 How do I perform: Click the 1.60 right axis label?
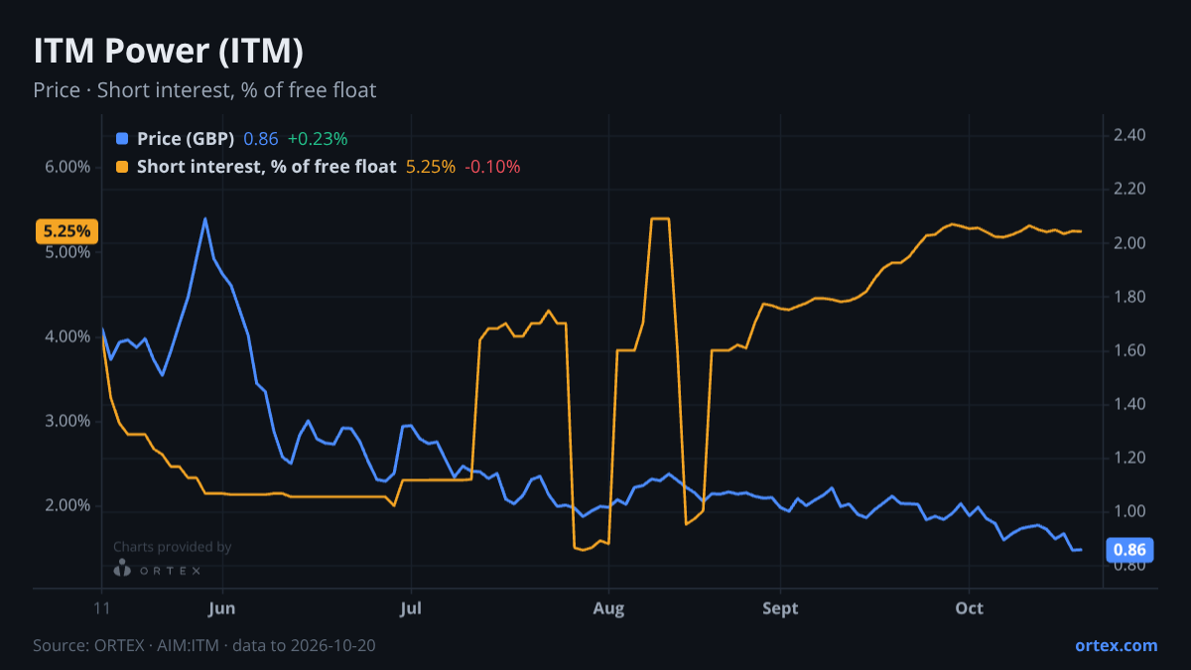point(1130,350)
